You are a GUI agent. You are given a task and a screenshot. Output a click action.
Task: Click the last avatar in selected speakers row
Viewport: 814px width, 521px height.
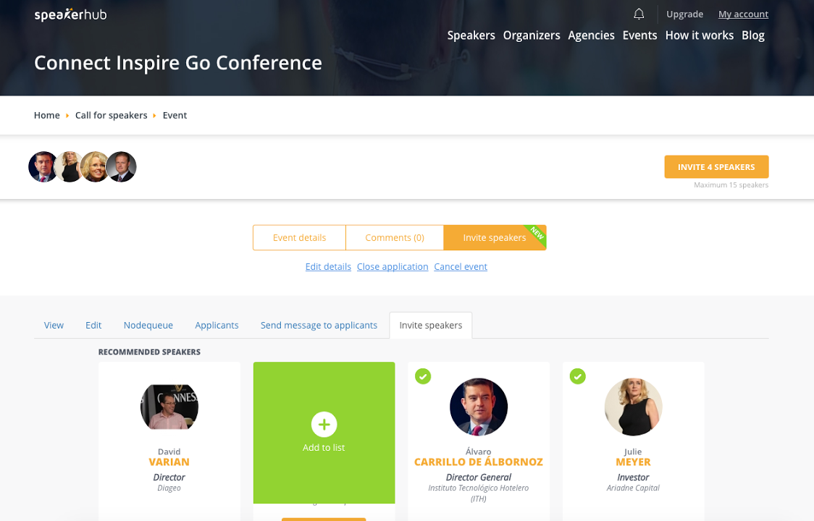pyautogui.click(x=122, y=167)
